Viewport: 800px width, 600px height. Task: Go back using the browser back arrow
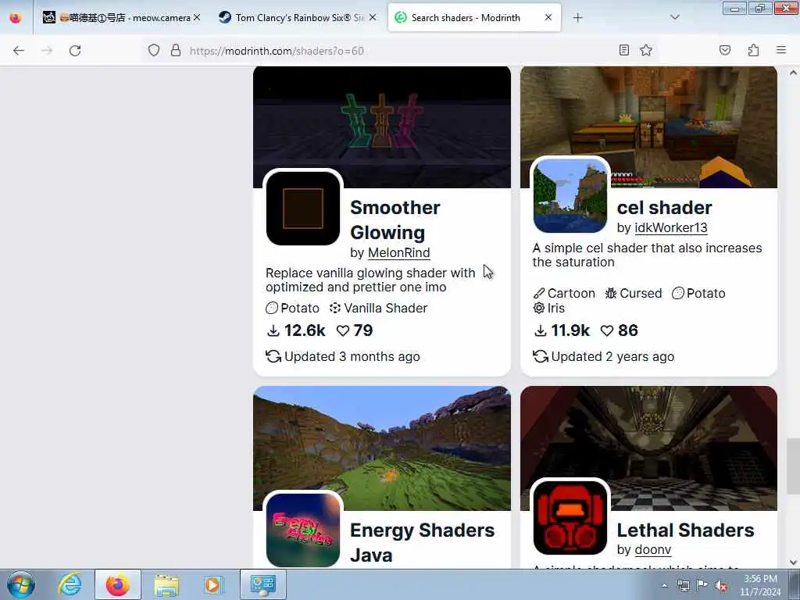pos(19,51)
